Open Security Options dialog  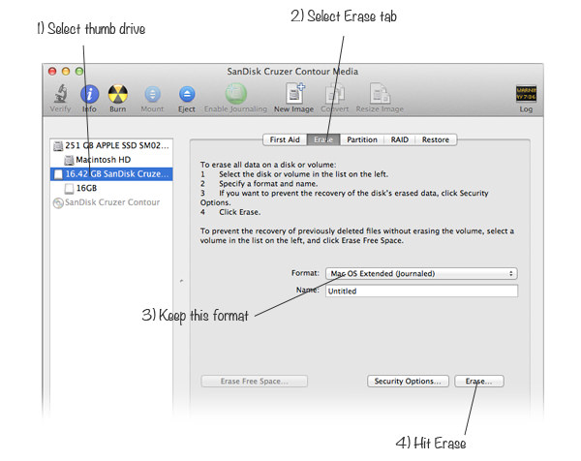click(x=408, y=381)
